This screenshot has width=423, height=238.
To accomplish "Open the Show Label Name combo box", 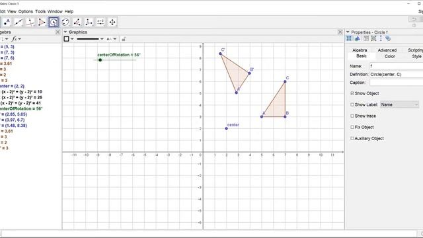I will pos(399,104).
